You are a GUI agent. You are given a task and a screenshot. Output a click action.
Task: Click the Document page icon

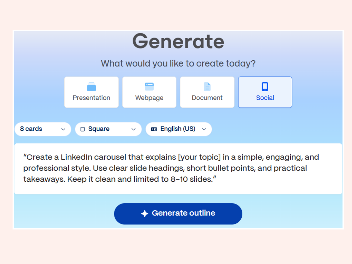tap(207, 87)
